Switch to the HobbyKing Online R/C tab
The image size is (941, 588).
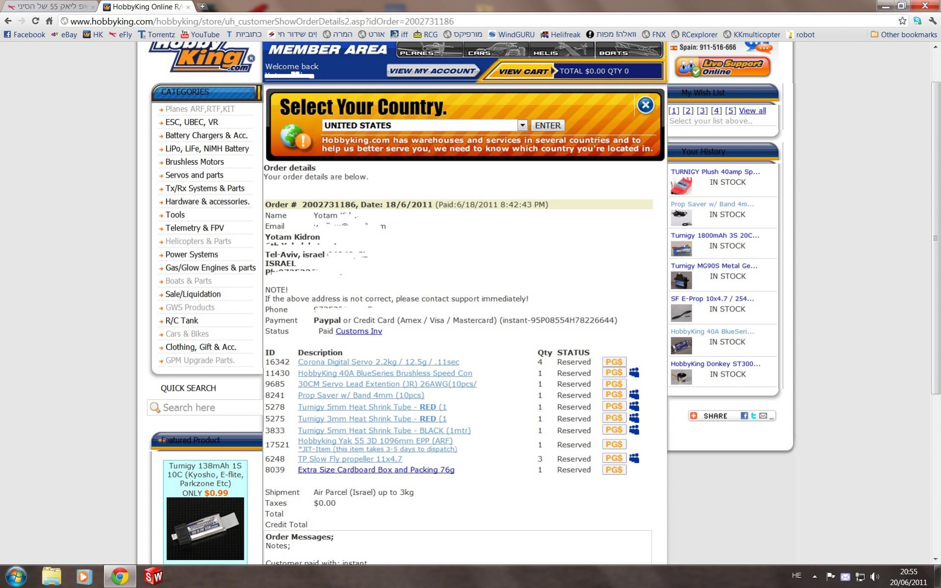tap(147, 7)
